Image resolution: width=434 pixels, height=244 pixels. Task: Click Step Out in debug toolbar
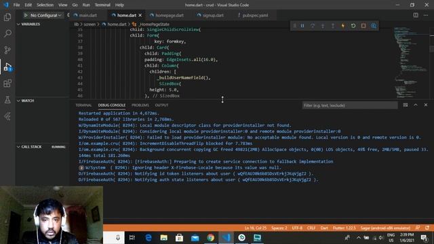[x=333, y=26]
